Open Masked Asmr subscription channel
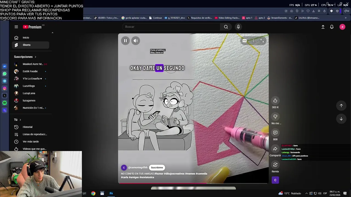Viewport: 351px width, 197px height. click(30, 64)
